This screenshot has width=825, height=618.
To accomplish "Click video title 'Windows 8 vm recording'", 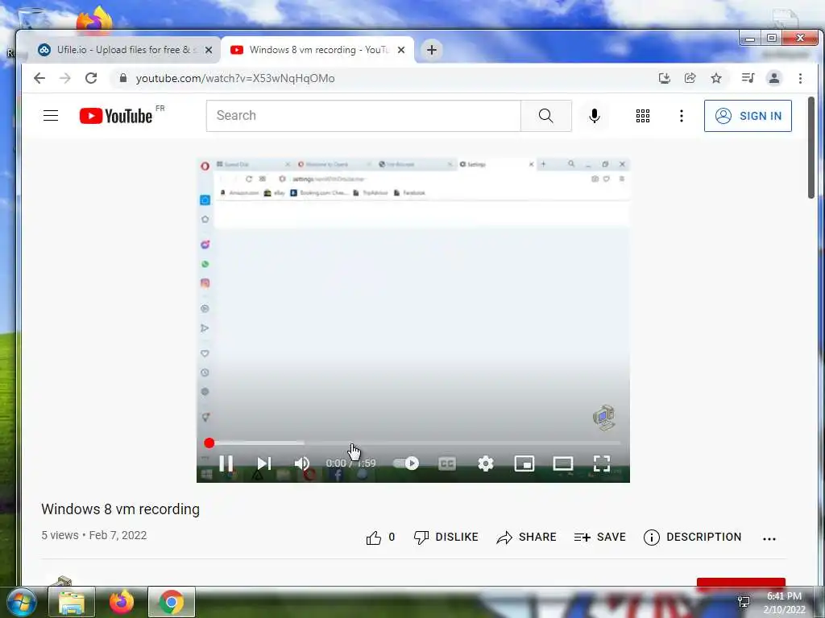I will pyautogui.click(x=121, y=509).
